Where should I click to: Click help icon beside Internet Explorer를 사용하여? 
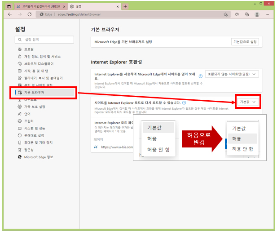(201, 76)
